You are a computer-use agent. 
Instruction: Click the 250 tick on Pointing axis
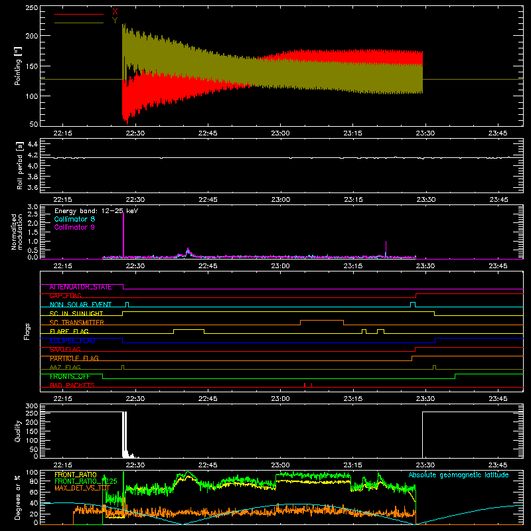click(x=32, y=7)
